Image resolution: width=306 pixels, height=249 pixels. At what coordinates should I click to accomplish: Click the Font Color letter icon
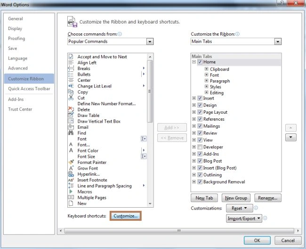tap(71, 150)
